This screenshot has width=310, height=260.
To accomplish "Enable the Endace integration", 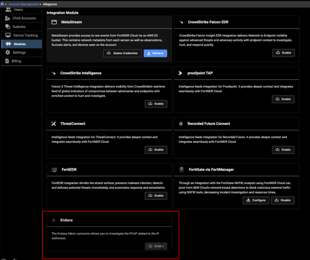I will tap(156, 246).
